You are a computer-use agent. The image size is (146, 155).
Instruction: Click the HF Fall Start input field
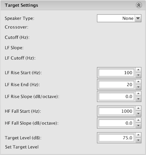click(x=116, y=111)
